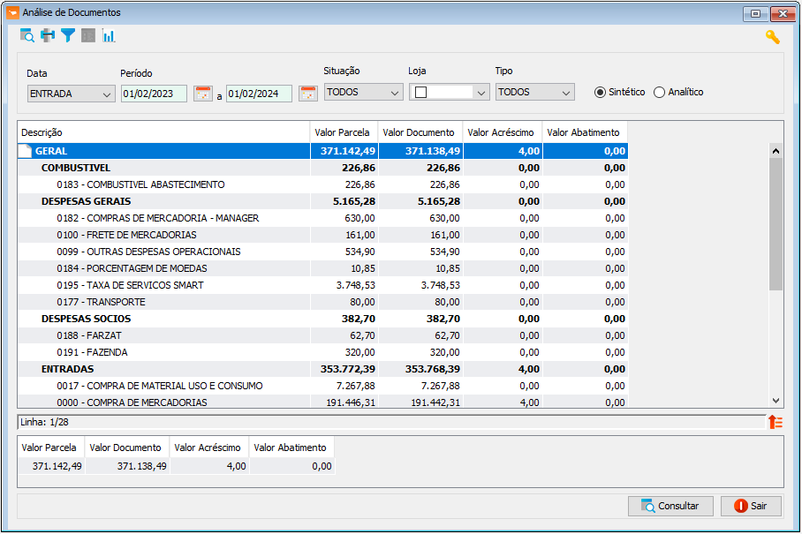Click the vertical scrollbar thumb

tap(776, 224)
